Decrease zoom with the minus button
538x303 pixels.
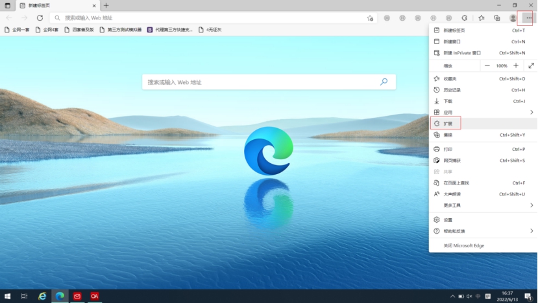487,65
